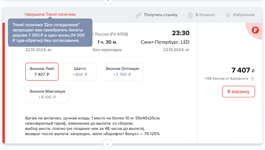Open the Aeroflot points help question mark
Screen dimensions: 265x150
coord(252,78)
